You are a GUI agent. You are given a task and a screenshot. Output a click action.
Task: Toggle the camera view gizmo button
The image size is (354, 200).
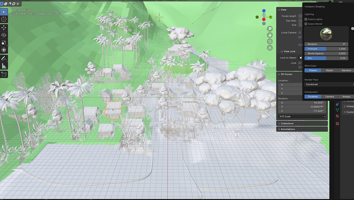pos(270,41)
